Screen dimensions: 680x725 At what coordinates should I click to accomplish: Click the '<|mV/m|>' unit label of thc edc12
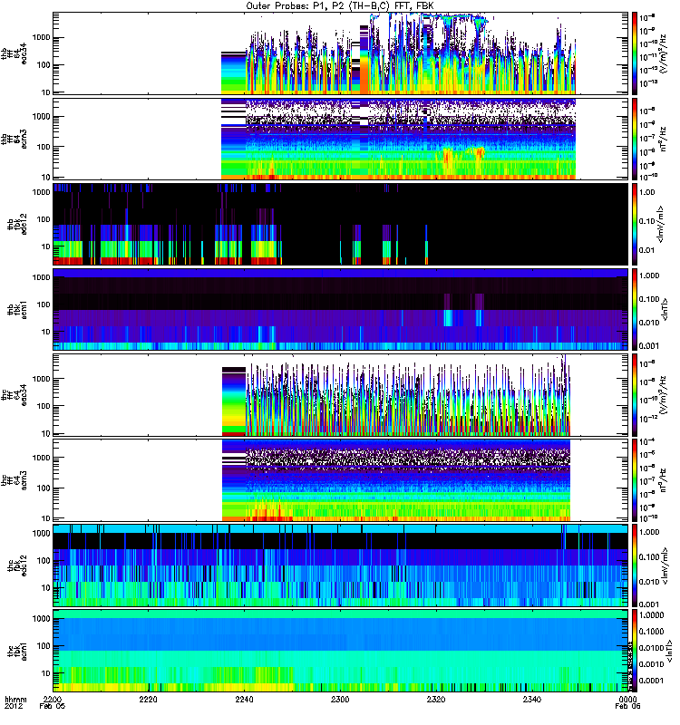click(665, 565)
